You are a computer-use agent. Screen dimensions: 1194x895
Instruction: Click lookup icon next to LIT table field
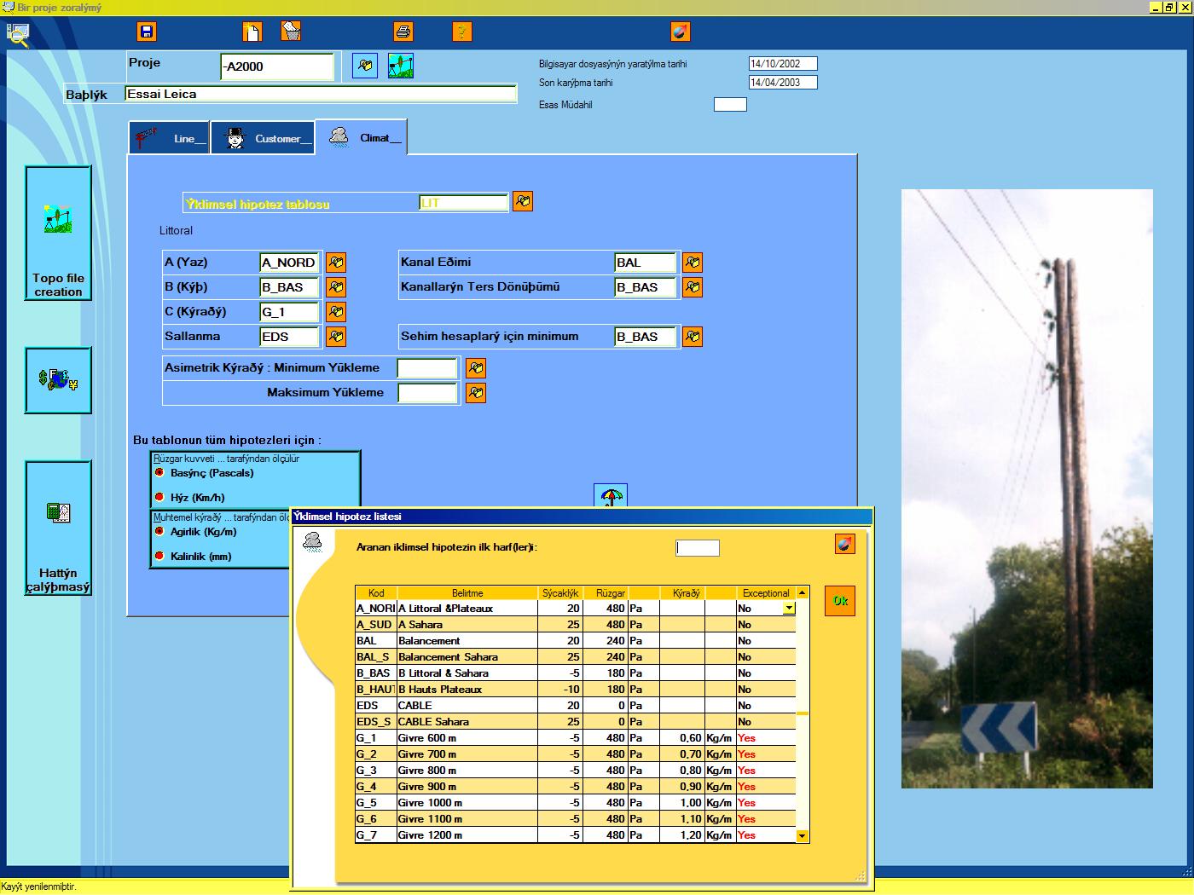tap(523, 202)
